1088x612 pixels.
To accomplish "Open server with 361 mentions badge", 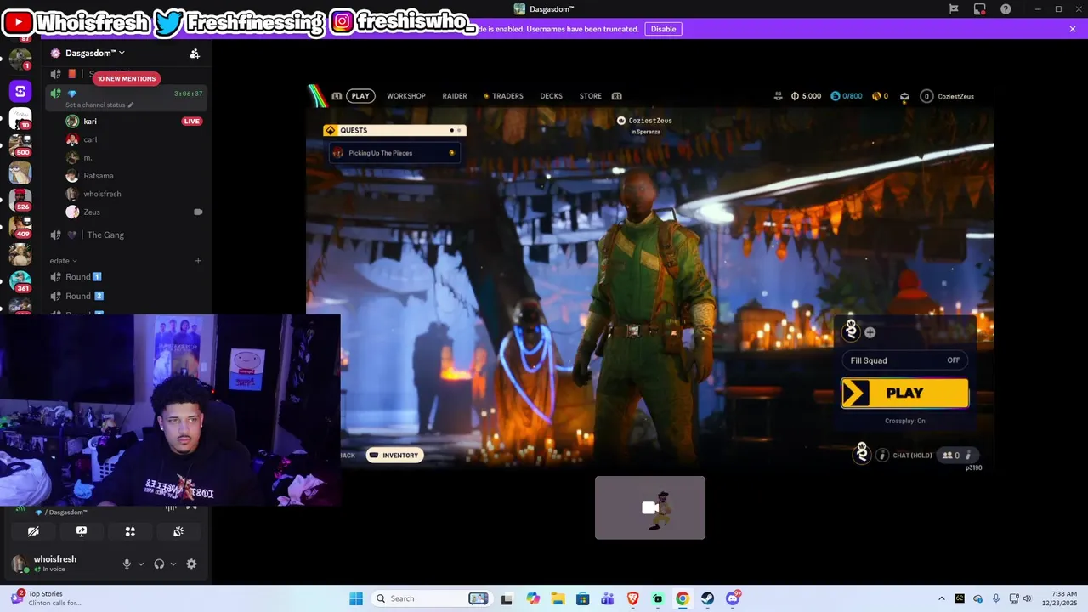I will pos(20,281).
